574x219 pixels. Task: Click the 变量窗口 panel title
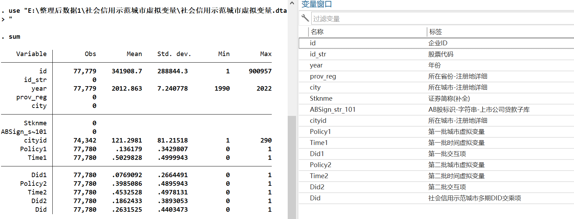point(316,4)
